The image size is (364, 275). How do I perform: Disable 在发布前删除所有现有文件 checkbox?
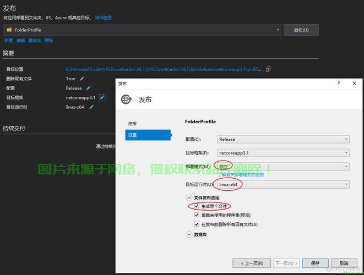click(x=197, y=224)
